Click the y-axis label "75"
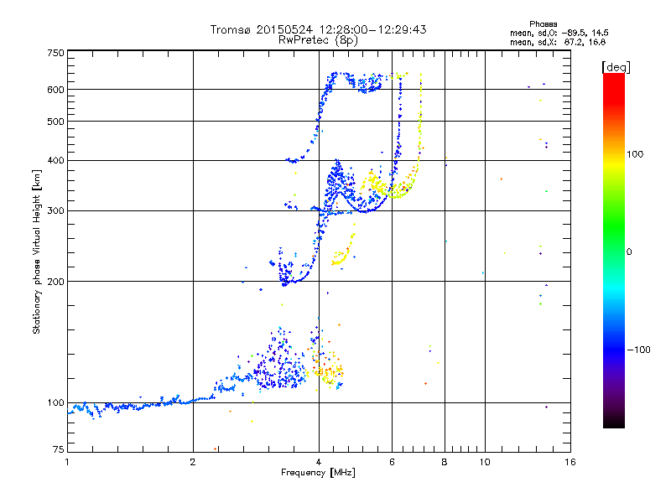The image size is (671, 503). pyautogui.click(x=59, y=449)
